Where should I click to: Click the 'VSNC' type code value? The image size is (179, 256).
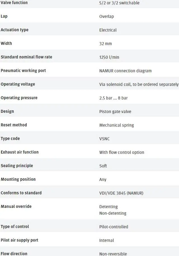[105, 139]
